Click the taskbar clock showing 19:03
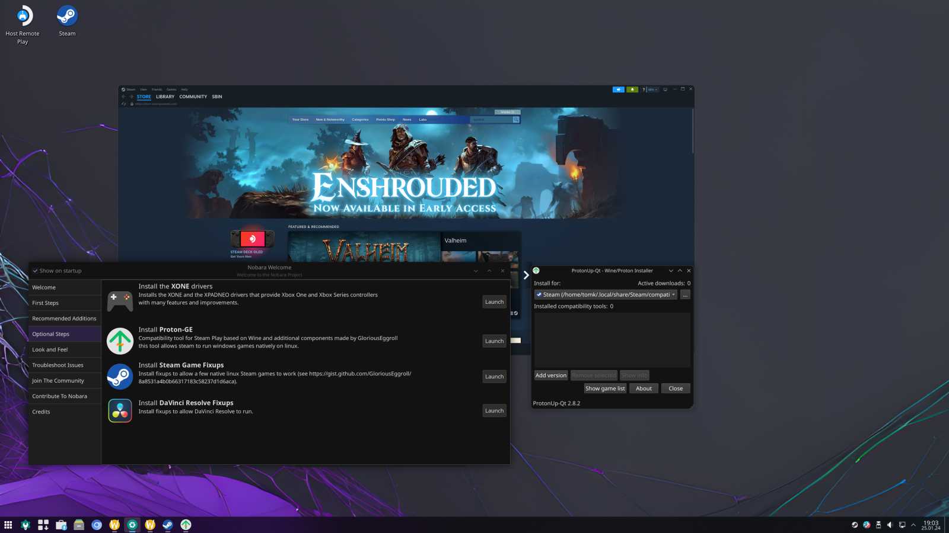This screenshot has width=949, height=533. coord(931,525)
